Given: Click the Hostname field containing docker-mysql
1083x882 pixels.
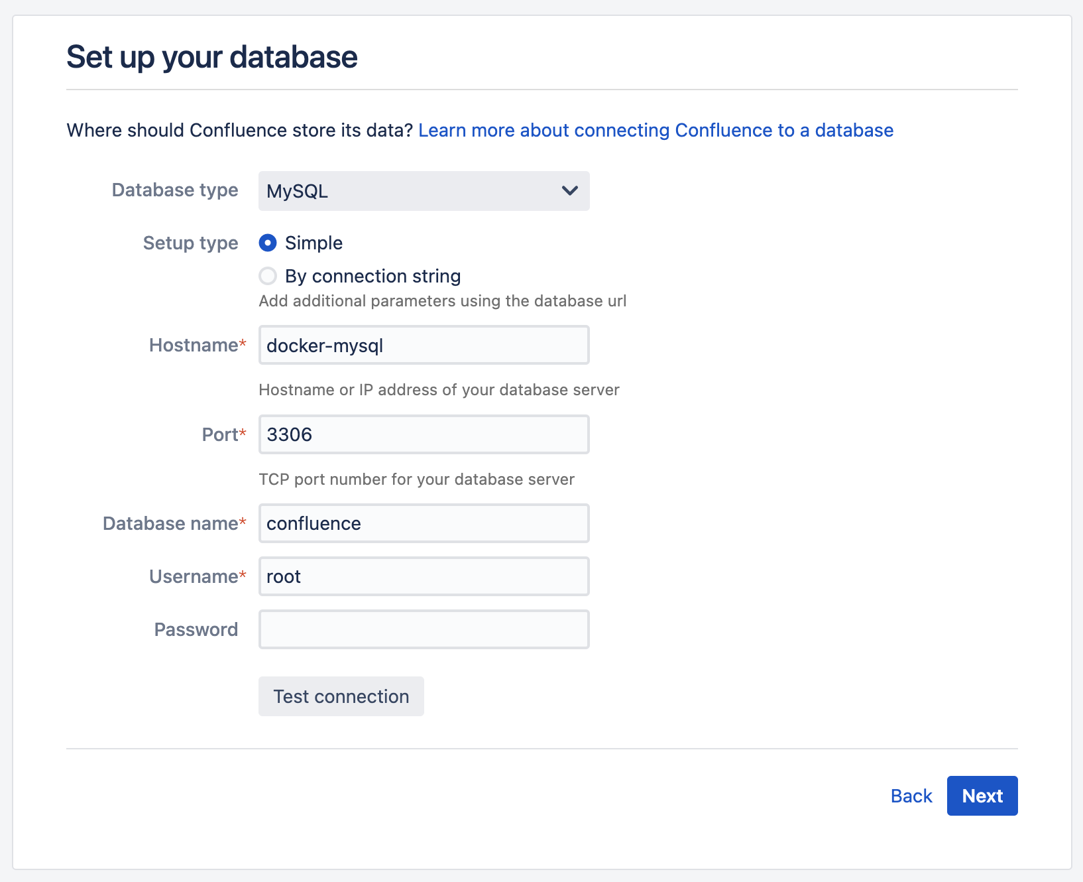Looking at the screenshot, I should (x=424, y=345).
